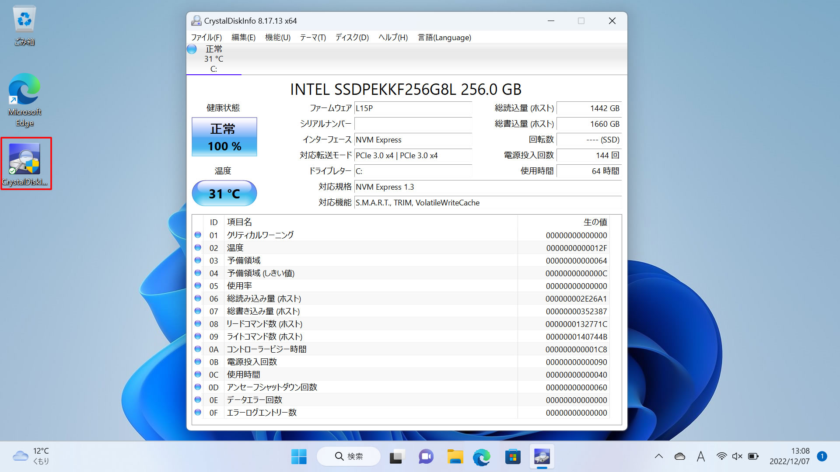
Task: Click the S.M.A.R.T., TRIM features field
Action: tap(488, 203)
